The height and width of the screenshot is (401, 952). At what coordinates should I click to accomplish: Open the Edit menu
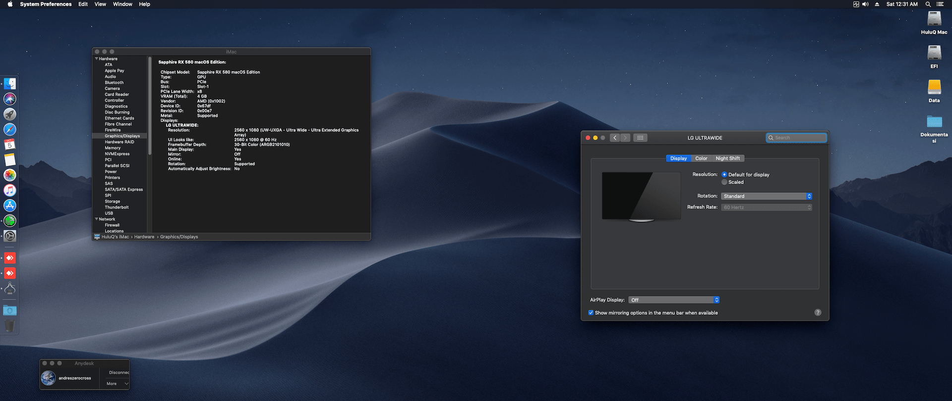[x=83, y=4]
